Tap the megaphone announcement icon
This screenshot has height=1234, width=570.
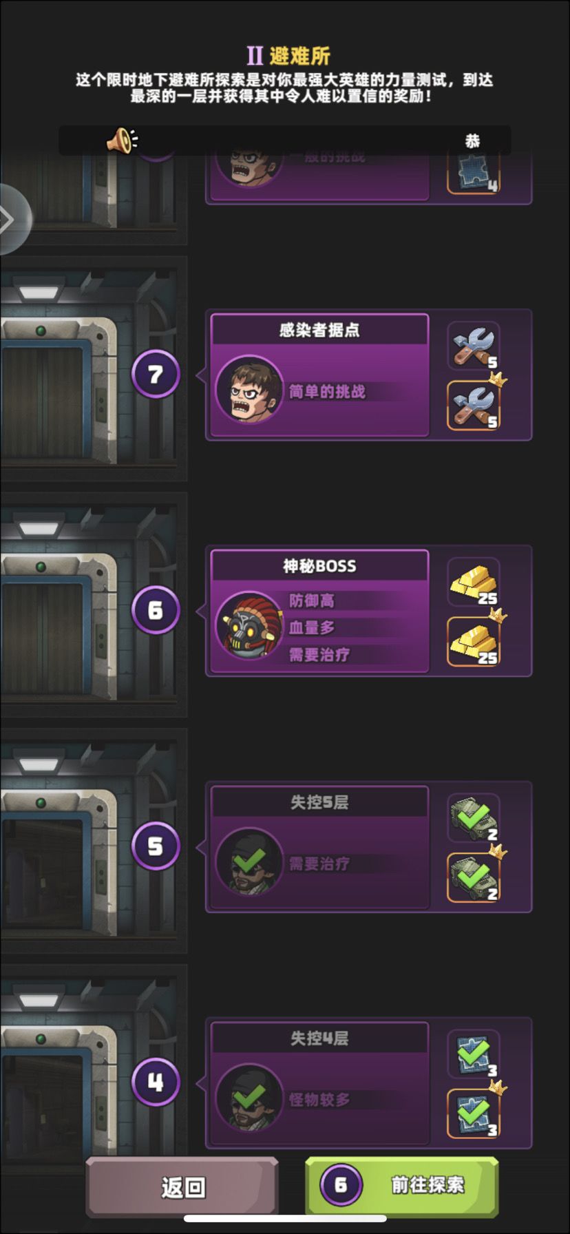pyautogui.click(x=121, y=140)
